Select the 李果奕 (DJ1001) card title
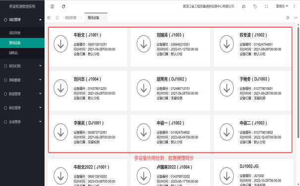Viewport: 300px width, 186px height. [x=89, y=123]
